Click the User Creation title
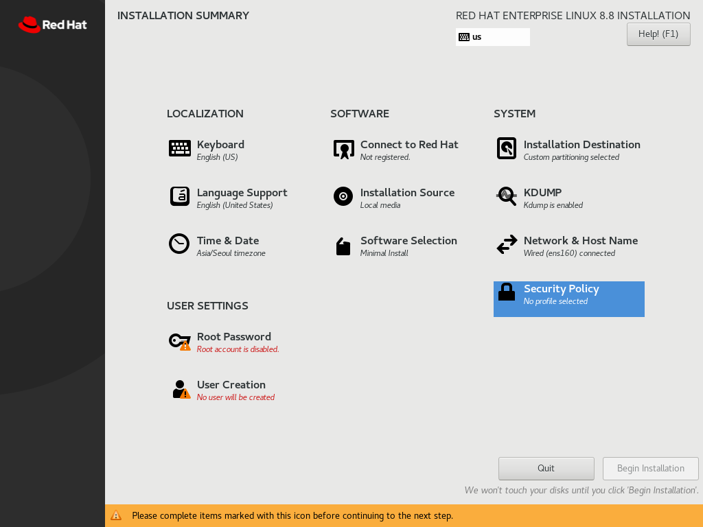 pos(231,385)
